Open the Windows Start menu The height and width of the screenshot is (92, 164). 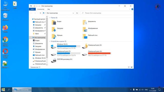point(3,90)
